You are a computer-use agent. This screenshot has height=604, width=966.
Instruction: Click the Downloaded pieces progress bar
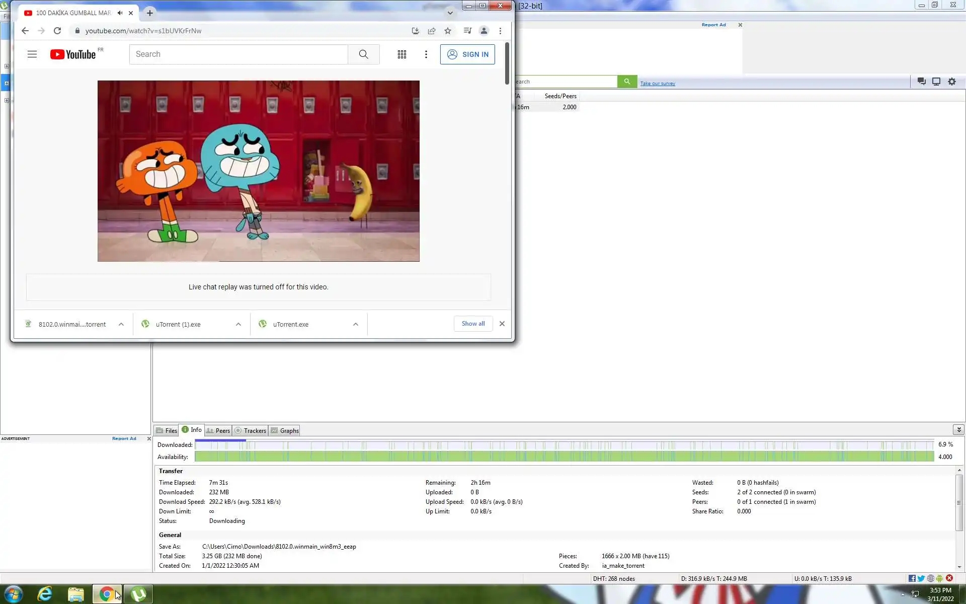(563, 445)
